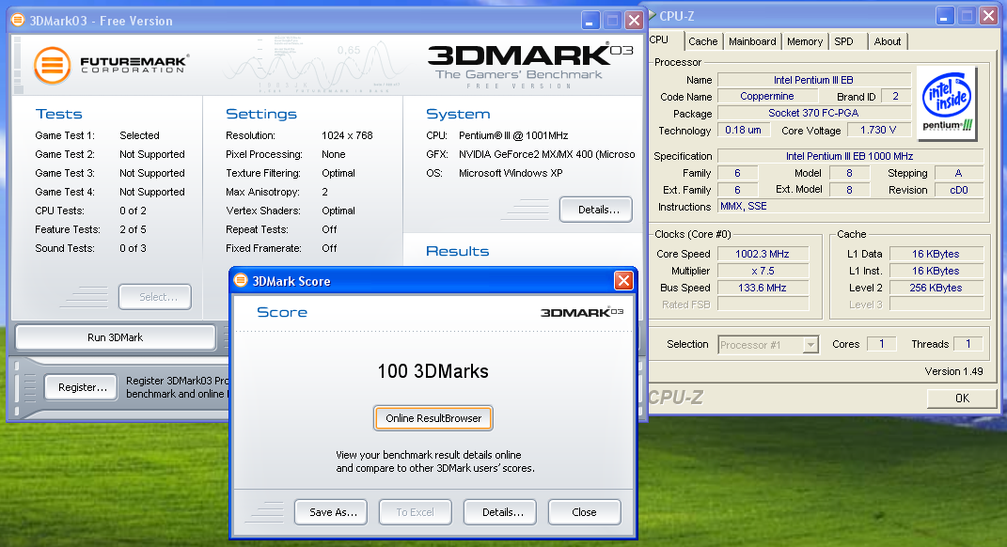The width and height of the screenshot is (1007, 547).
Task: Click Game Test 1 Selected status text
Action: pyautogui.click(x=139, y=135)
